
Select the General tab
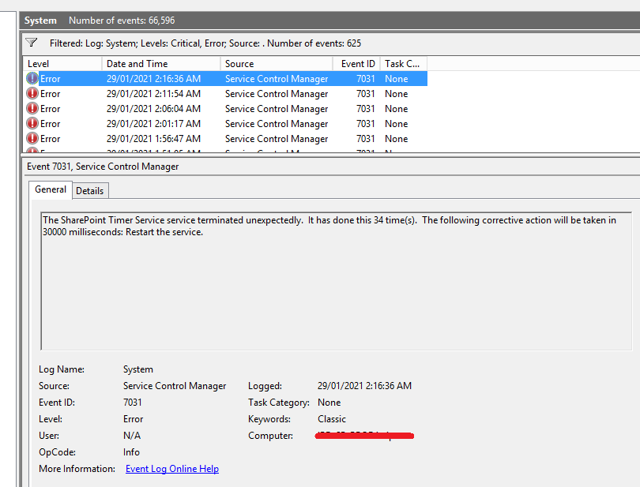(x=50, y=189)
